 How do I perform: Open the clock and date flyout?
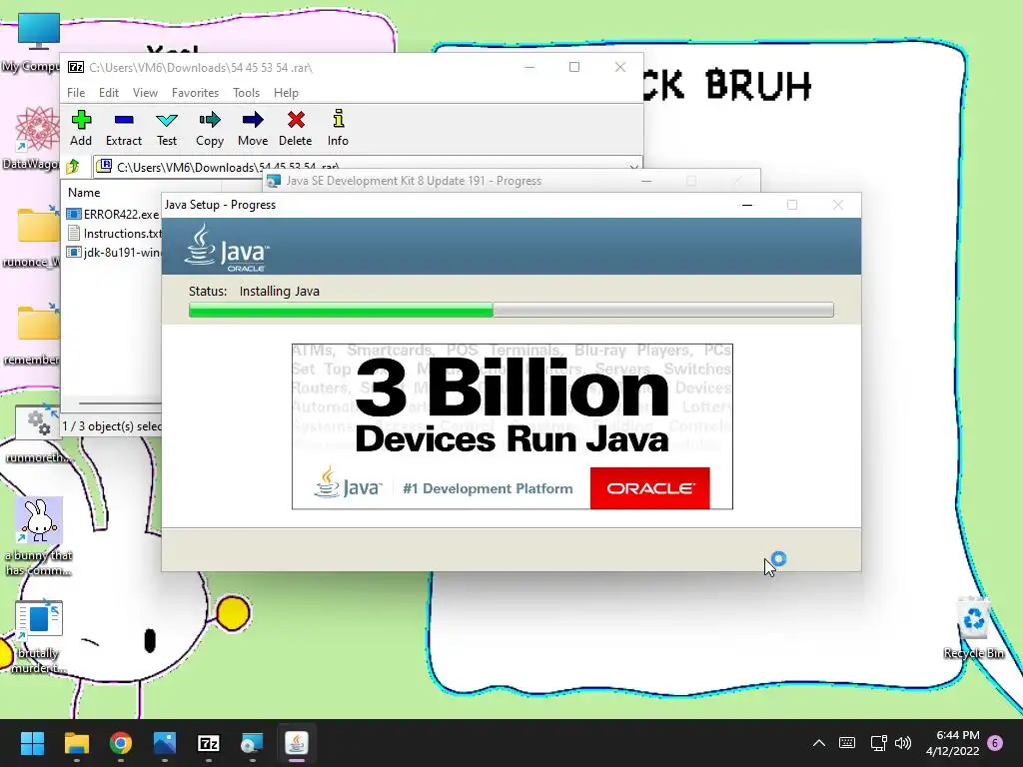(952, 743)
